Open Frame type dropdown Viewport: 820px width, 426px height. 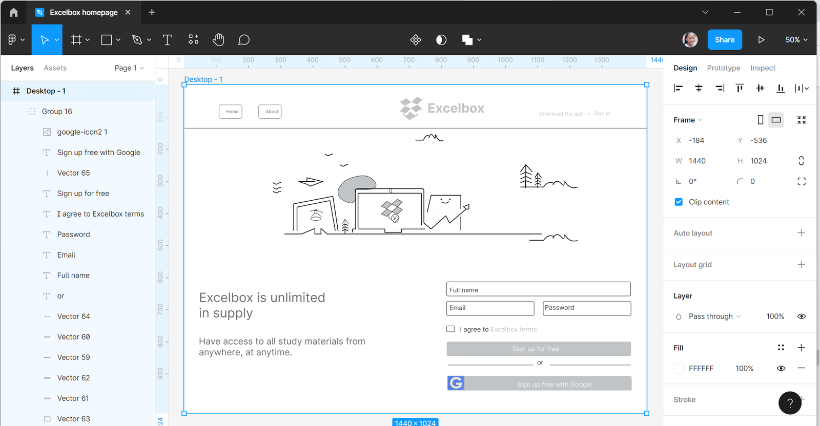click(688, 120)
